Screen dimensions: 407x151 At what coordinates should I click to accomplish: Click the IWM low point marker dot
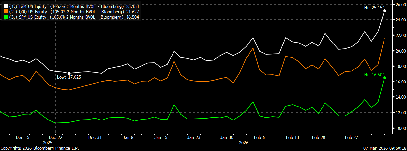pos(69,73)
